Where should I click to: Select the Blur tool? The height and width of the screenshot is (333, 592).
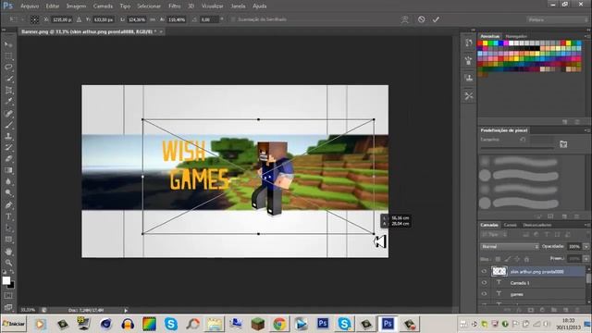click(8, 181)
